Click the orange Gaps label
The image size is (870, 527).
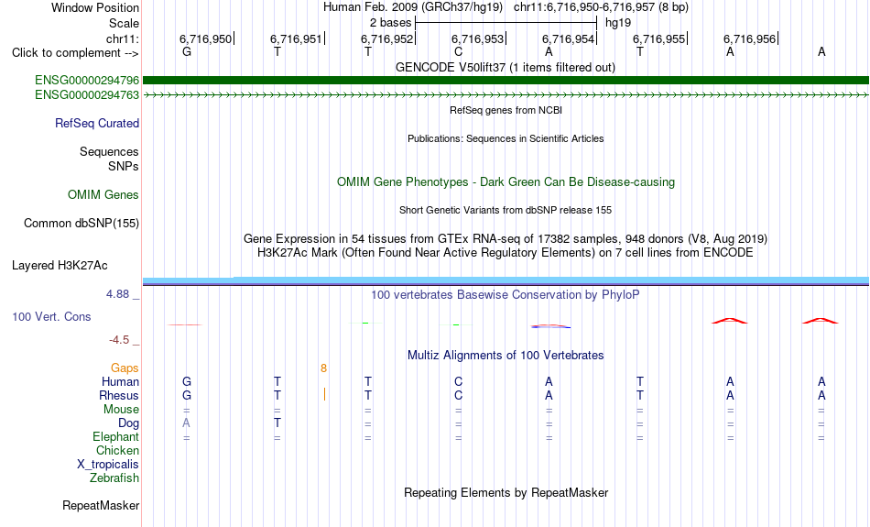pos(125,368)
